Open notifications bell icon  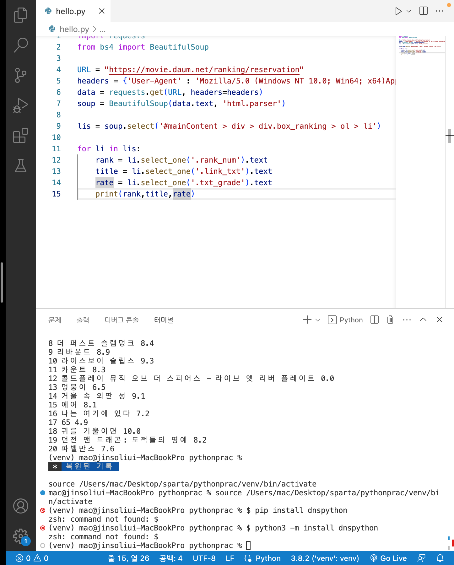click(440, 558)
